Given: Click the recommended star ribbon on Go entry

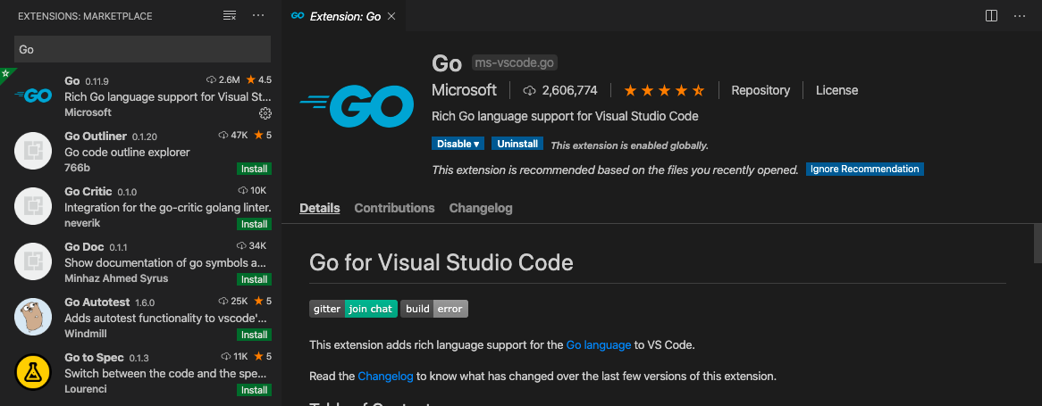Looking at the screenshot, I should 5,73.
